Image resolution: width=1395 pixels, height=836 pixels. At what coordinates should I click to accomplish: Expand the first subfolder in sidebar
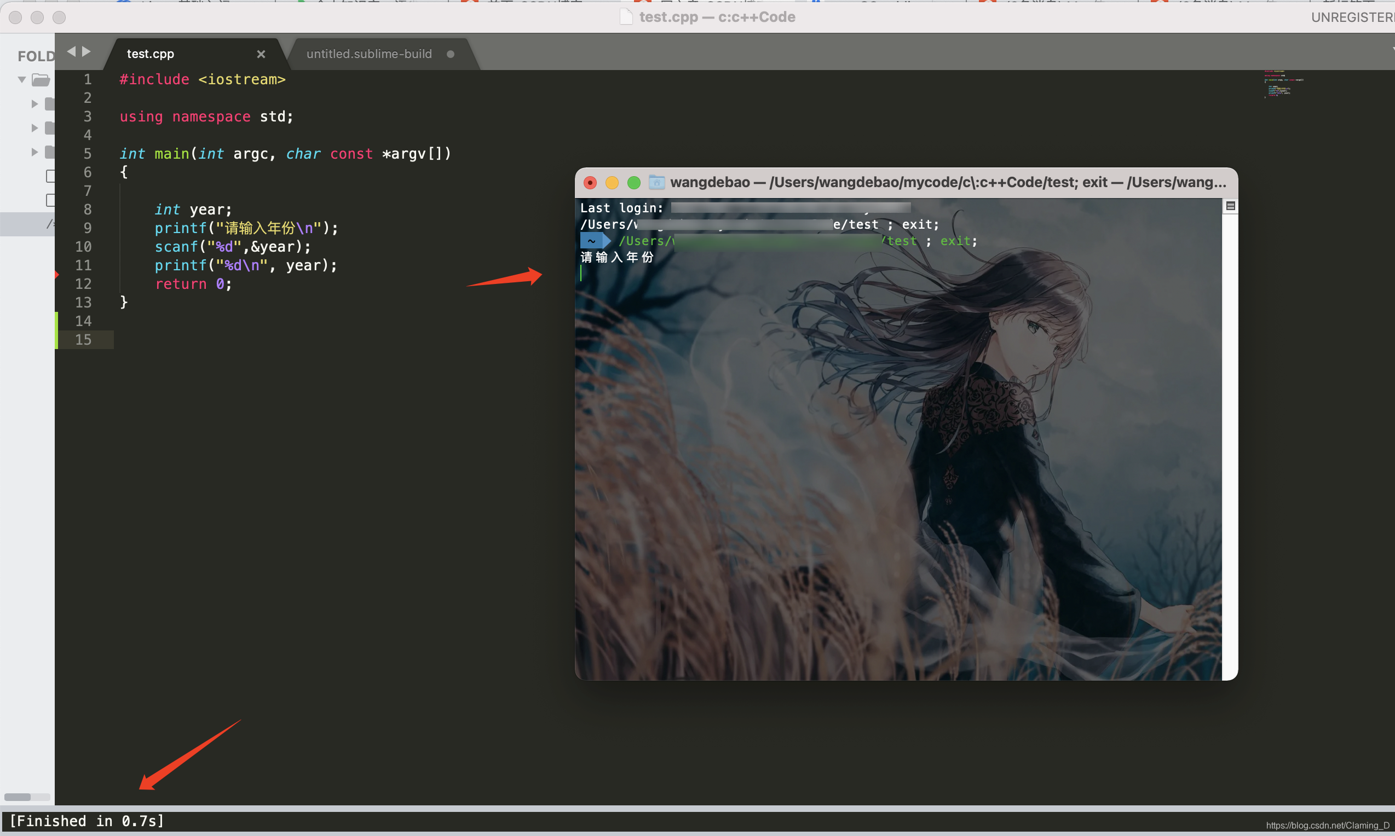[34, 103]
